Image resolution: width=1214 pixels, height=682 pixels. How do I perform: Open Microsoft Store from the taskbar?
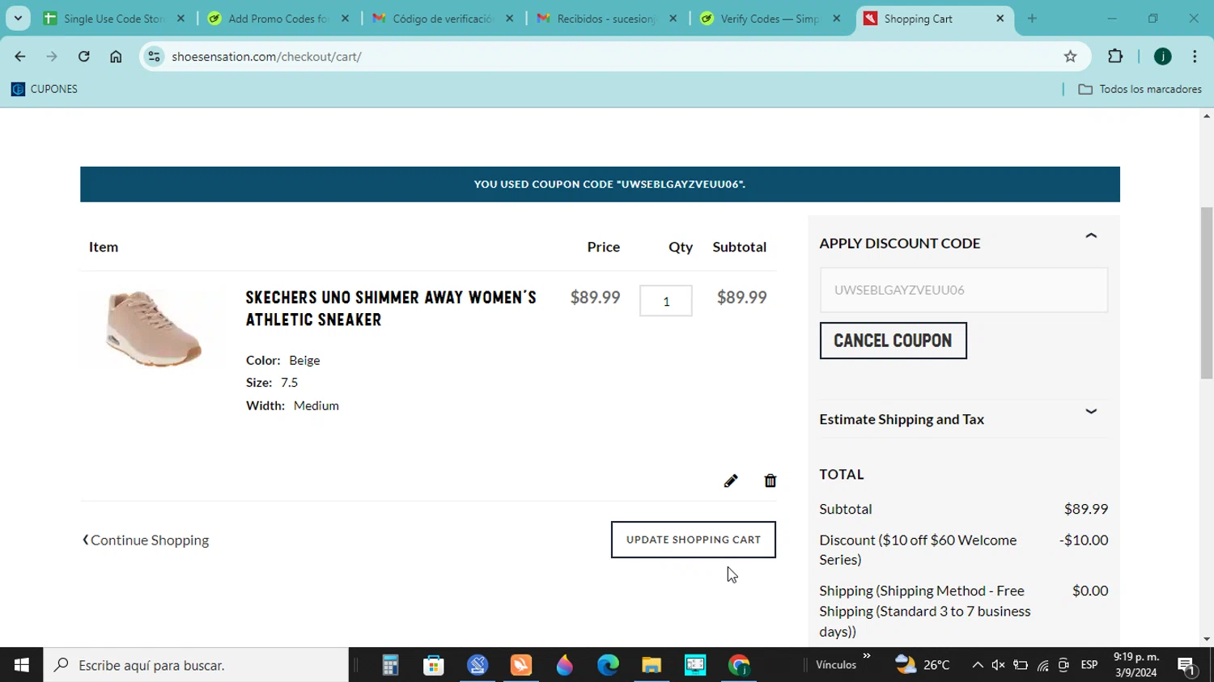pyautogui.click(x=434, y=665)
